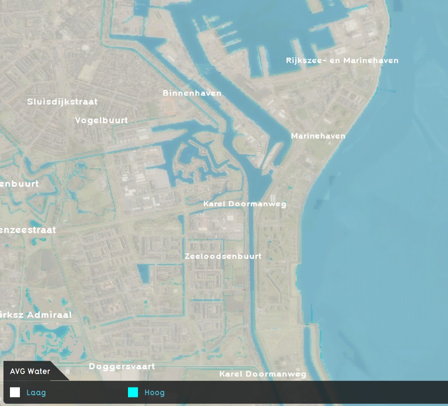
Task: Click the upper Karel Doormanweg label
Action: point(245,204)
